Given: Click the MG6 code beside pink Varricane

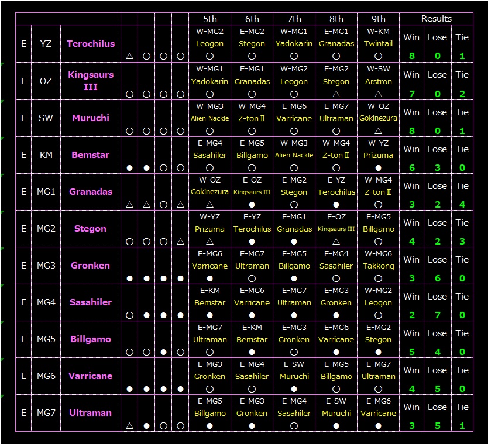Looking at the screenshot, I should 46,376.
